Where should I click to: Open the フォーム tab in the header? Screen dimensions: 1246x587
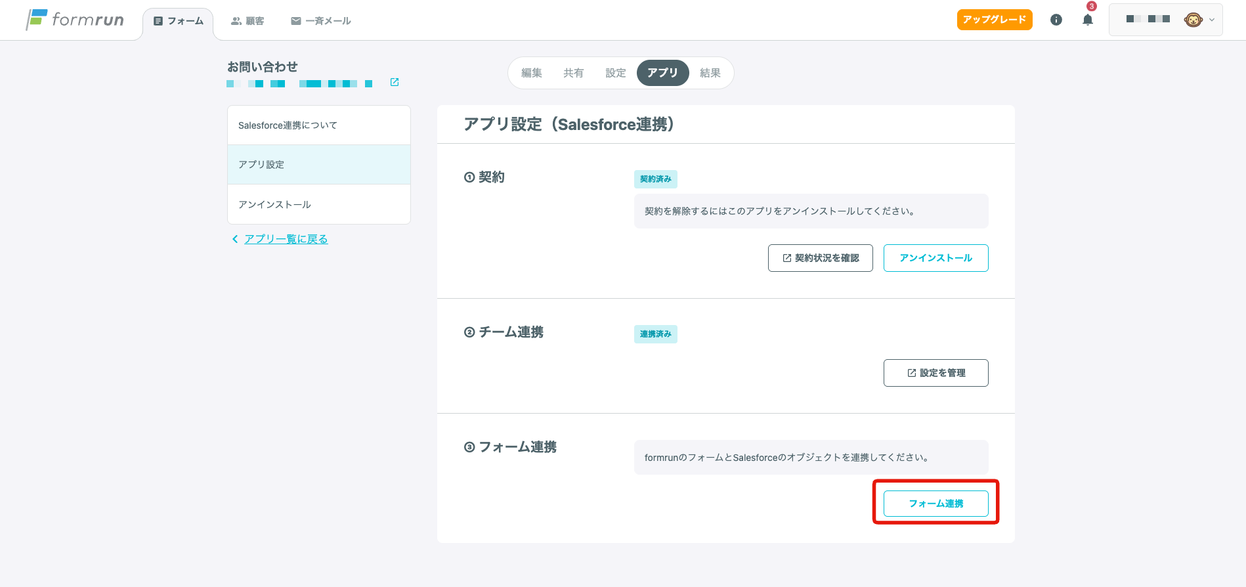(178, 21)
